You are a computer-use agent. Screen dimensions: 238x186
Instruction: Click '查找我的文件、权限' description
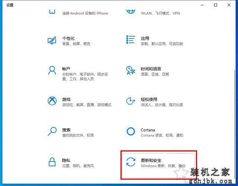click(x=78, y=135)
